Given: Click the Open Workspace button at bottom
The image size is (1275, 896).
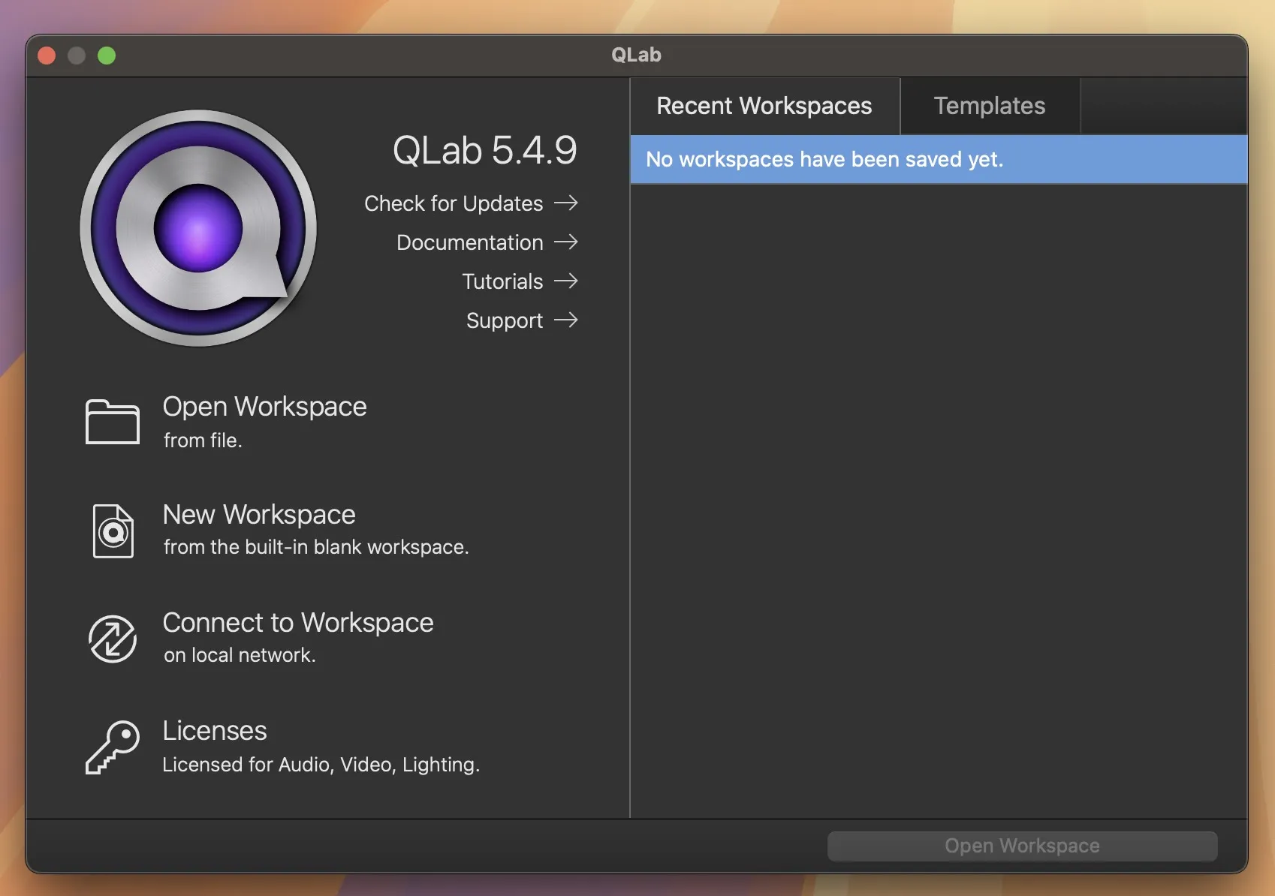Looking at the screenshot, I should tap(1023, 846).
